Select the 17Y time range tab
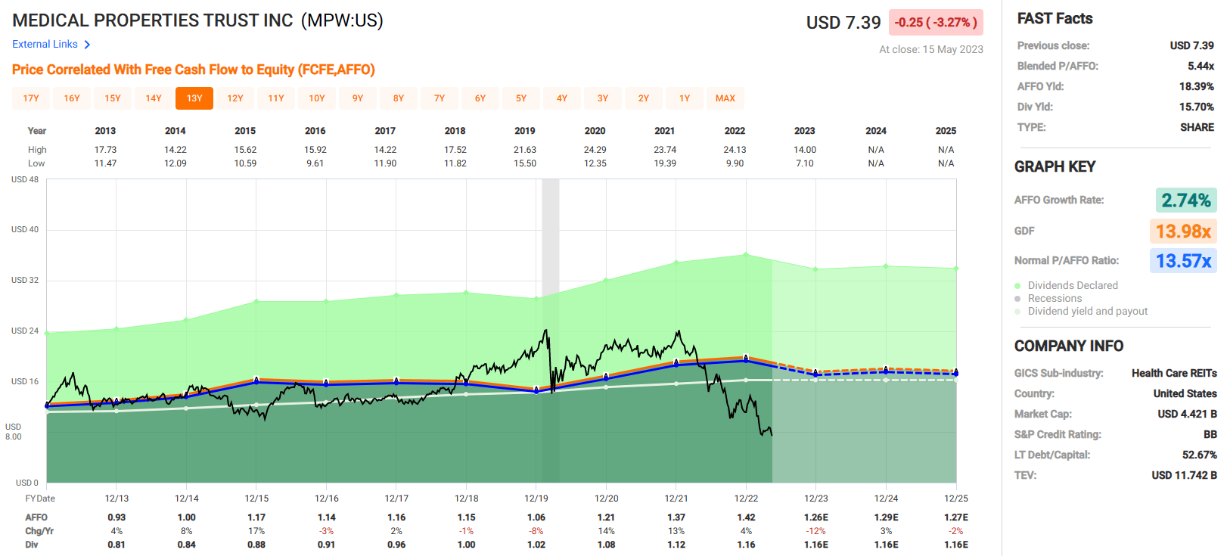This screenshot has height=556, width=1227. [31, 98]
